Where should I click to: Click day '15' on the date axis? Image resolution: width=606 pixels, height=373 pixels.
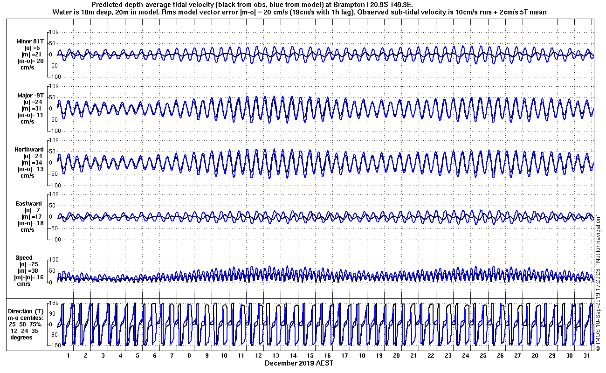point(310,356)
